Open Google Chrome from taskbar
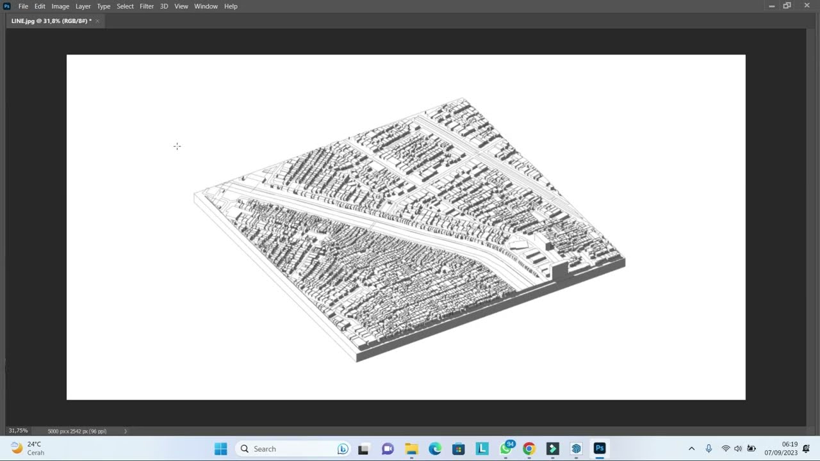 [529, 449]
